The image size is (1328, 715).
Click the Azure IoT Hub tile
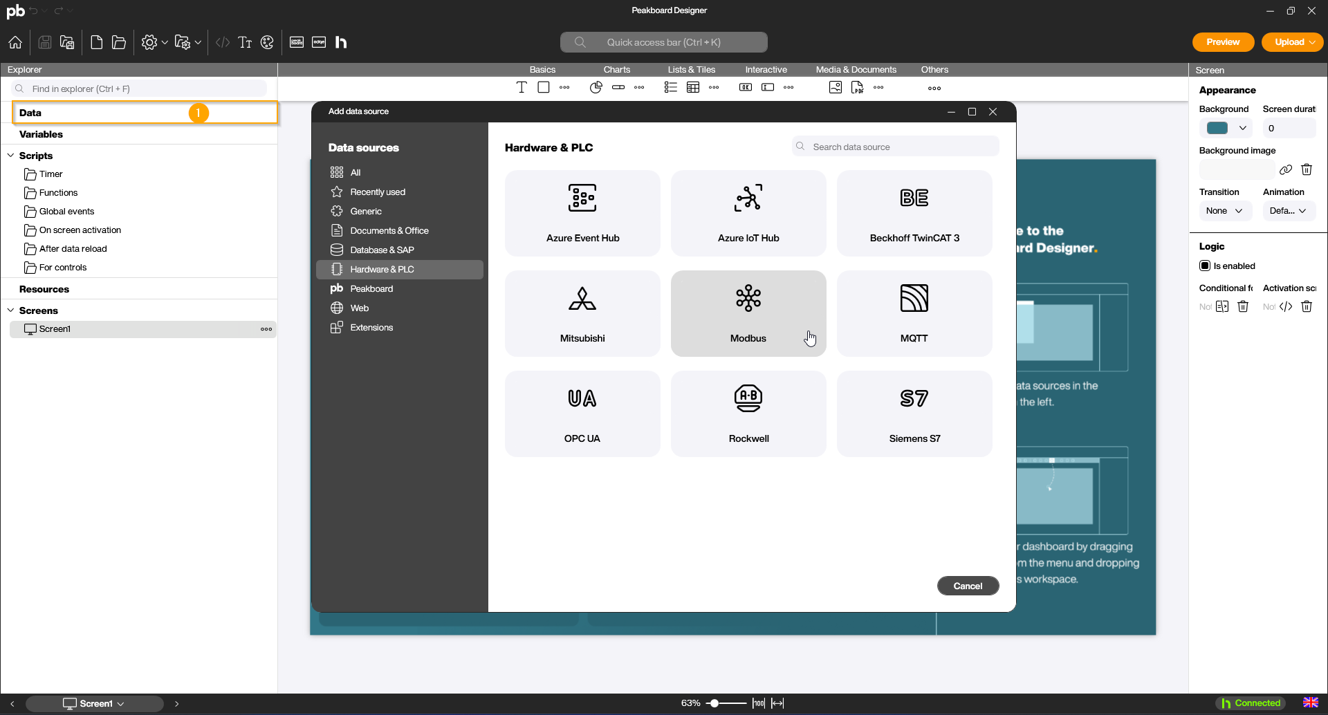[x=748, y=213]
